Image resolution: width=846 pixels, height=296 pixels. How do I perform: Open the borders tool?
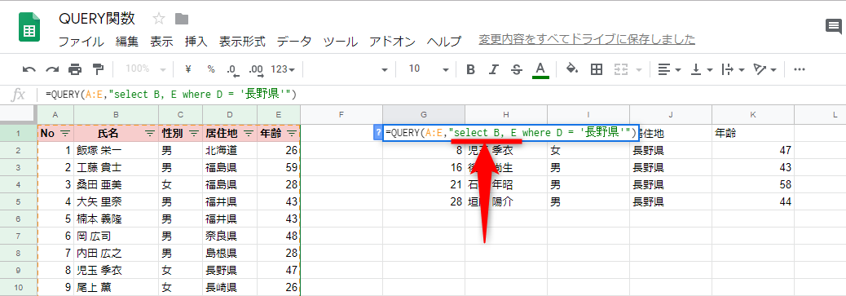point(596,69)
